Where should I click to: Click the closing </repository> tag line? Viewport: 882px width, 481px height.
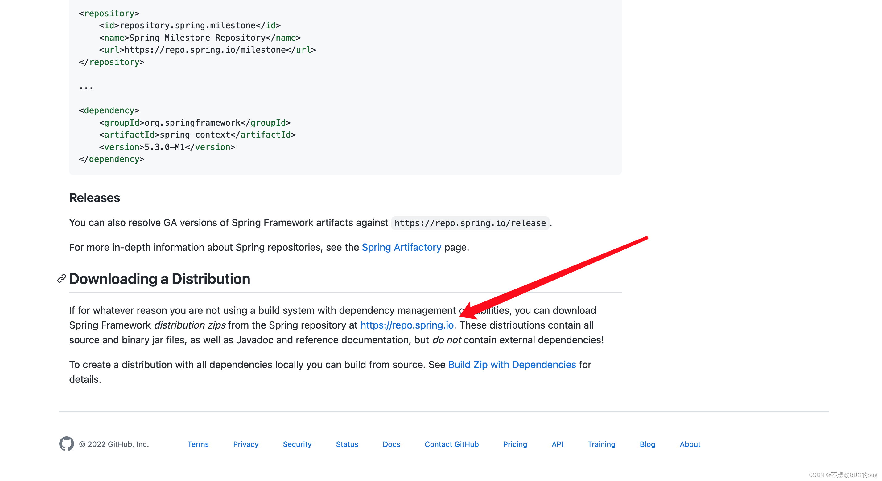point(112,62)
